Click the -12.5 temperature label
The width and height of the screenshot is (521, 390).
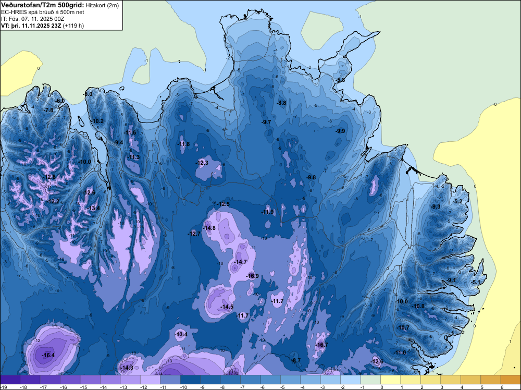223,204
